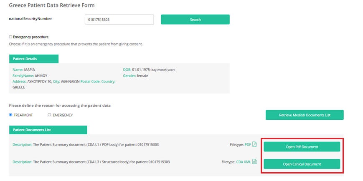Open the Pdf Document
The image size is (363, 181).
tap(302, 147)
